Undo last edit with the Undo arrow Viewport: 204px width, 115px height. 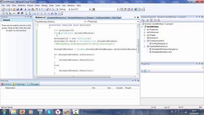[x=37, y=9]
